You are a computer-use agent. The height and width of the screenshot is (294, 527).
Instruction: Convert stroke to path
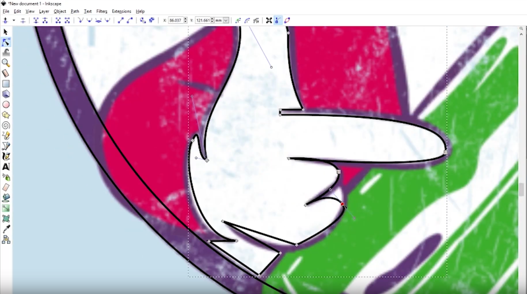coord(151,20)
